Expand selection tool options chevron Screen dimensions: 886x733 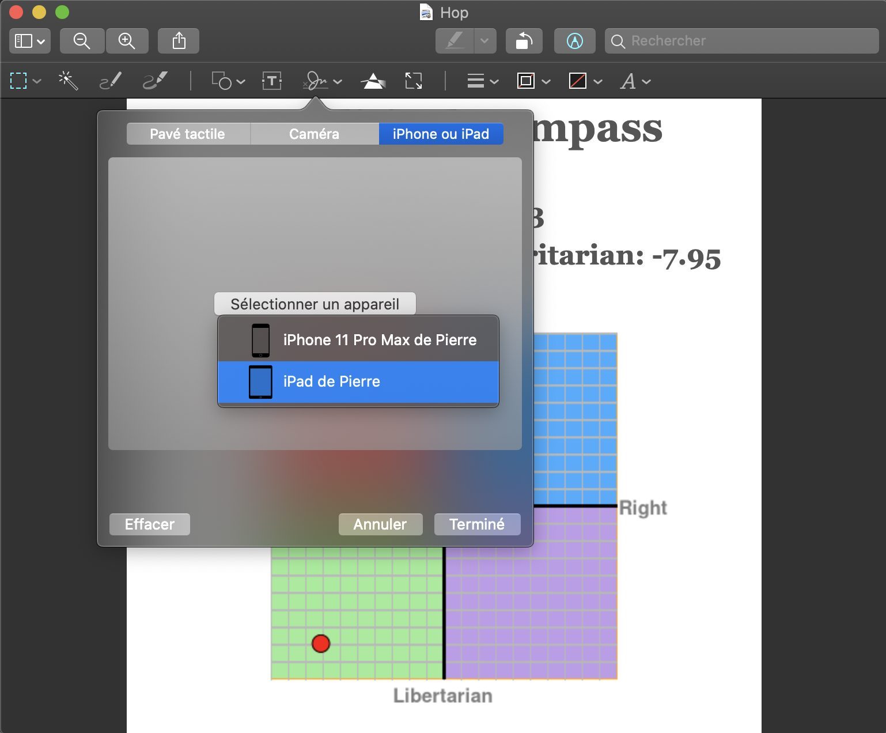tap(37, 81)
